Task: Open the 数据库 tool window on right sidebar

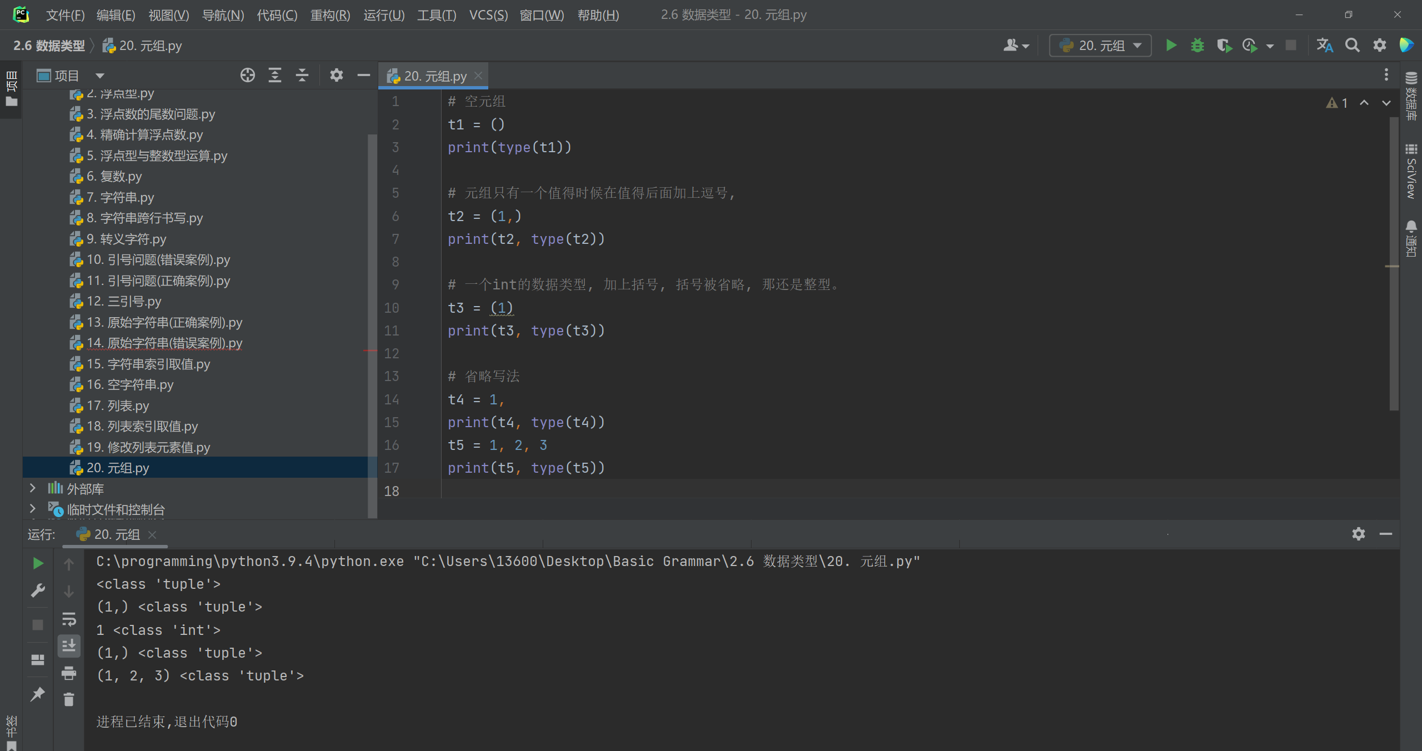Action: [x=1411, y=96]
